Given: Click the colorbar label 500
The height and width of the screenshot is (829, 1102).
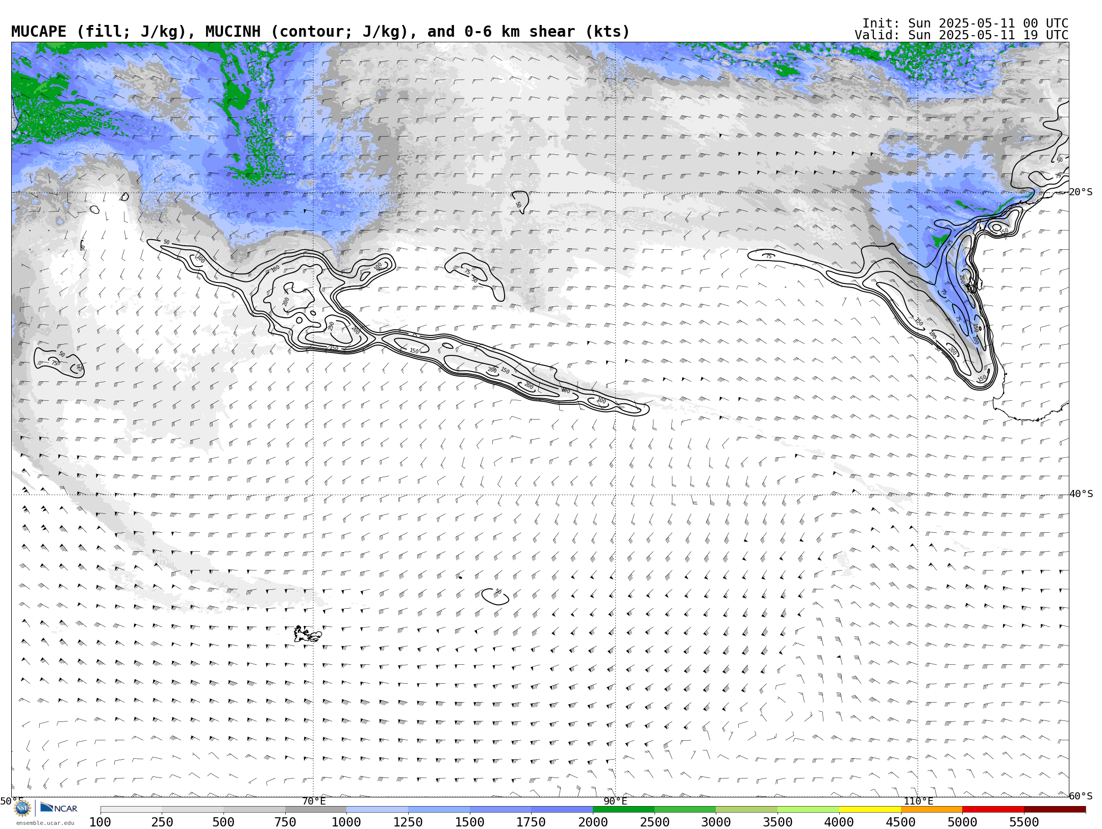Looking at the screenshot, I should coord(223,822).
